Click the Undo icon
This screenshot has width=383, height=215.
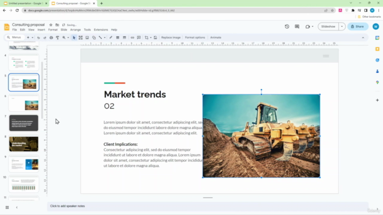tap(38, 38)
